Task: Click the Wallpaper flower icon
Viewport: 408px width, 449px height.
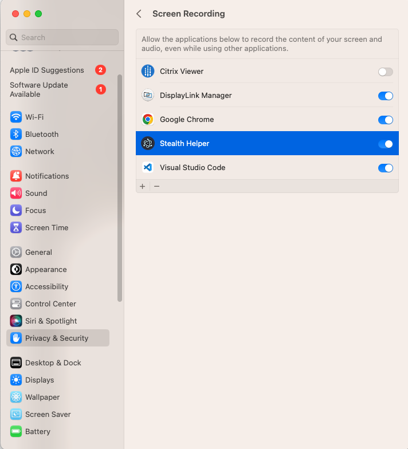Action: [16, 397]
